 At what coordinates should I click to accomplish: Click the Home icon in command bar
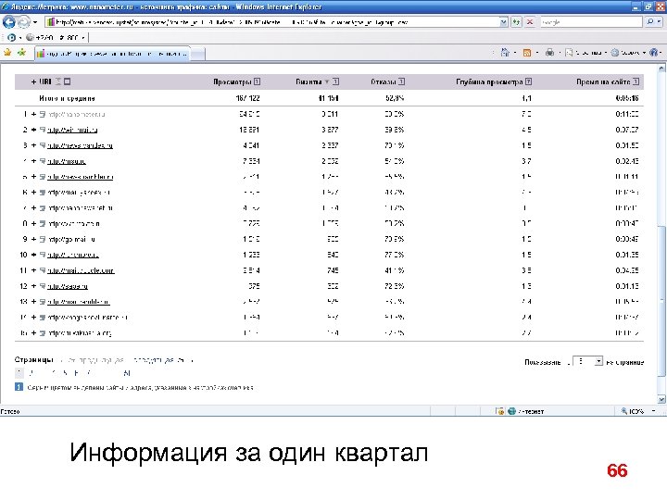click(x=505, y=53)
